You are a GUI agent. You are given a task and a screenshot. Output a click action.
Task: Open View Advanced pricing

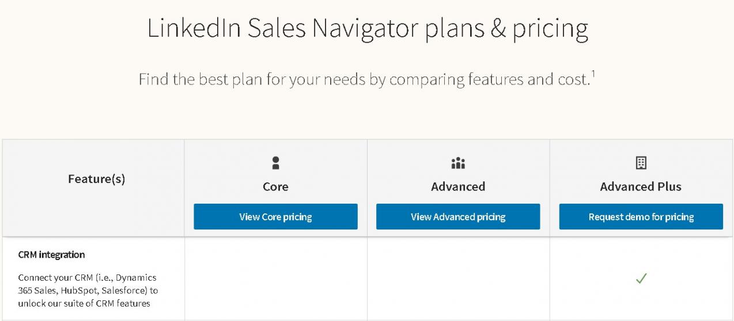coord(458,217)
